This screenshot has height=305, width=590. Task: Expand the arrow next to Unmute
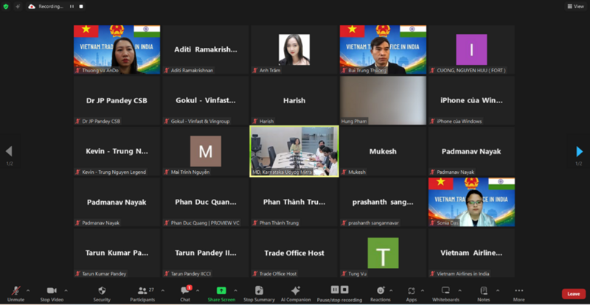coord(28,290)
